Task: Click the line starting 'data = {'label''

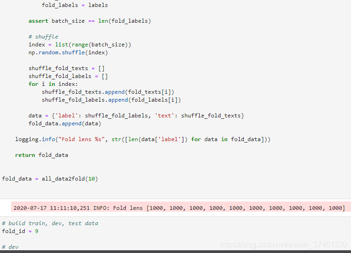Action: (136, 116)
